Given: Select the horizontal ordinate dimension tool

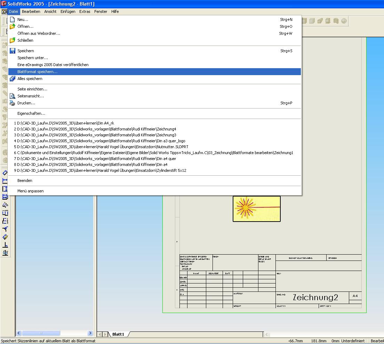Looking at the screenshot, I should point(5,213).
